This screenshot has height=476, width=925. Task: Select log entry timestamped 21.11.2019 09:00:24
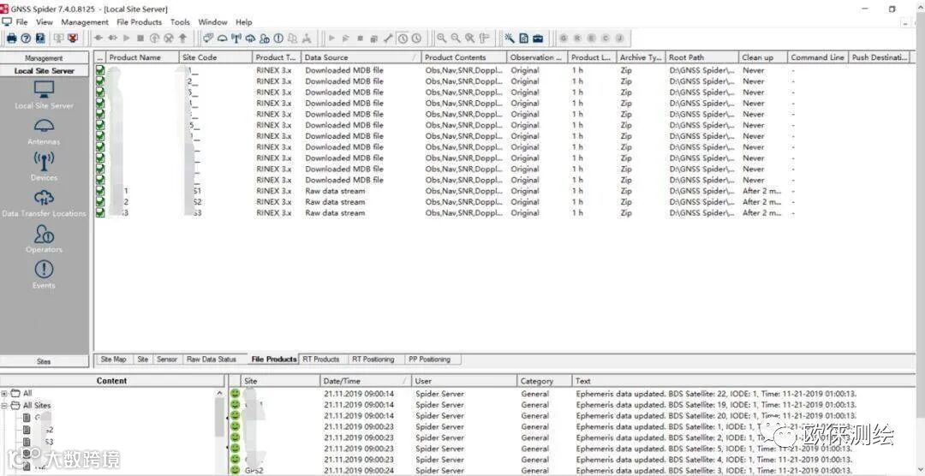(572, 470)
